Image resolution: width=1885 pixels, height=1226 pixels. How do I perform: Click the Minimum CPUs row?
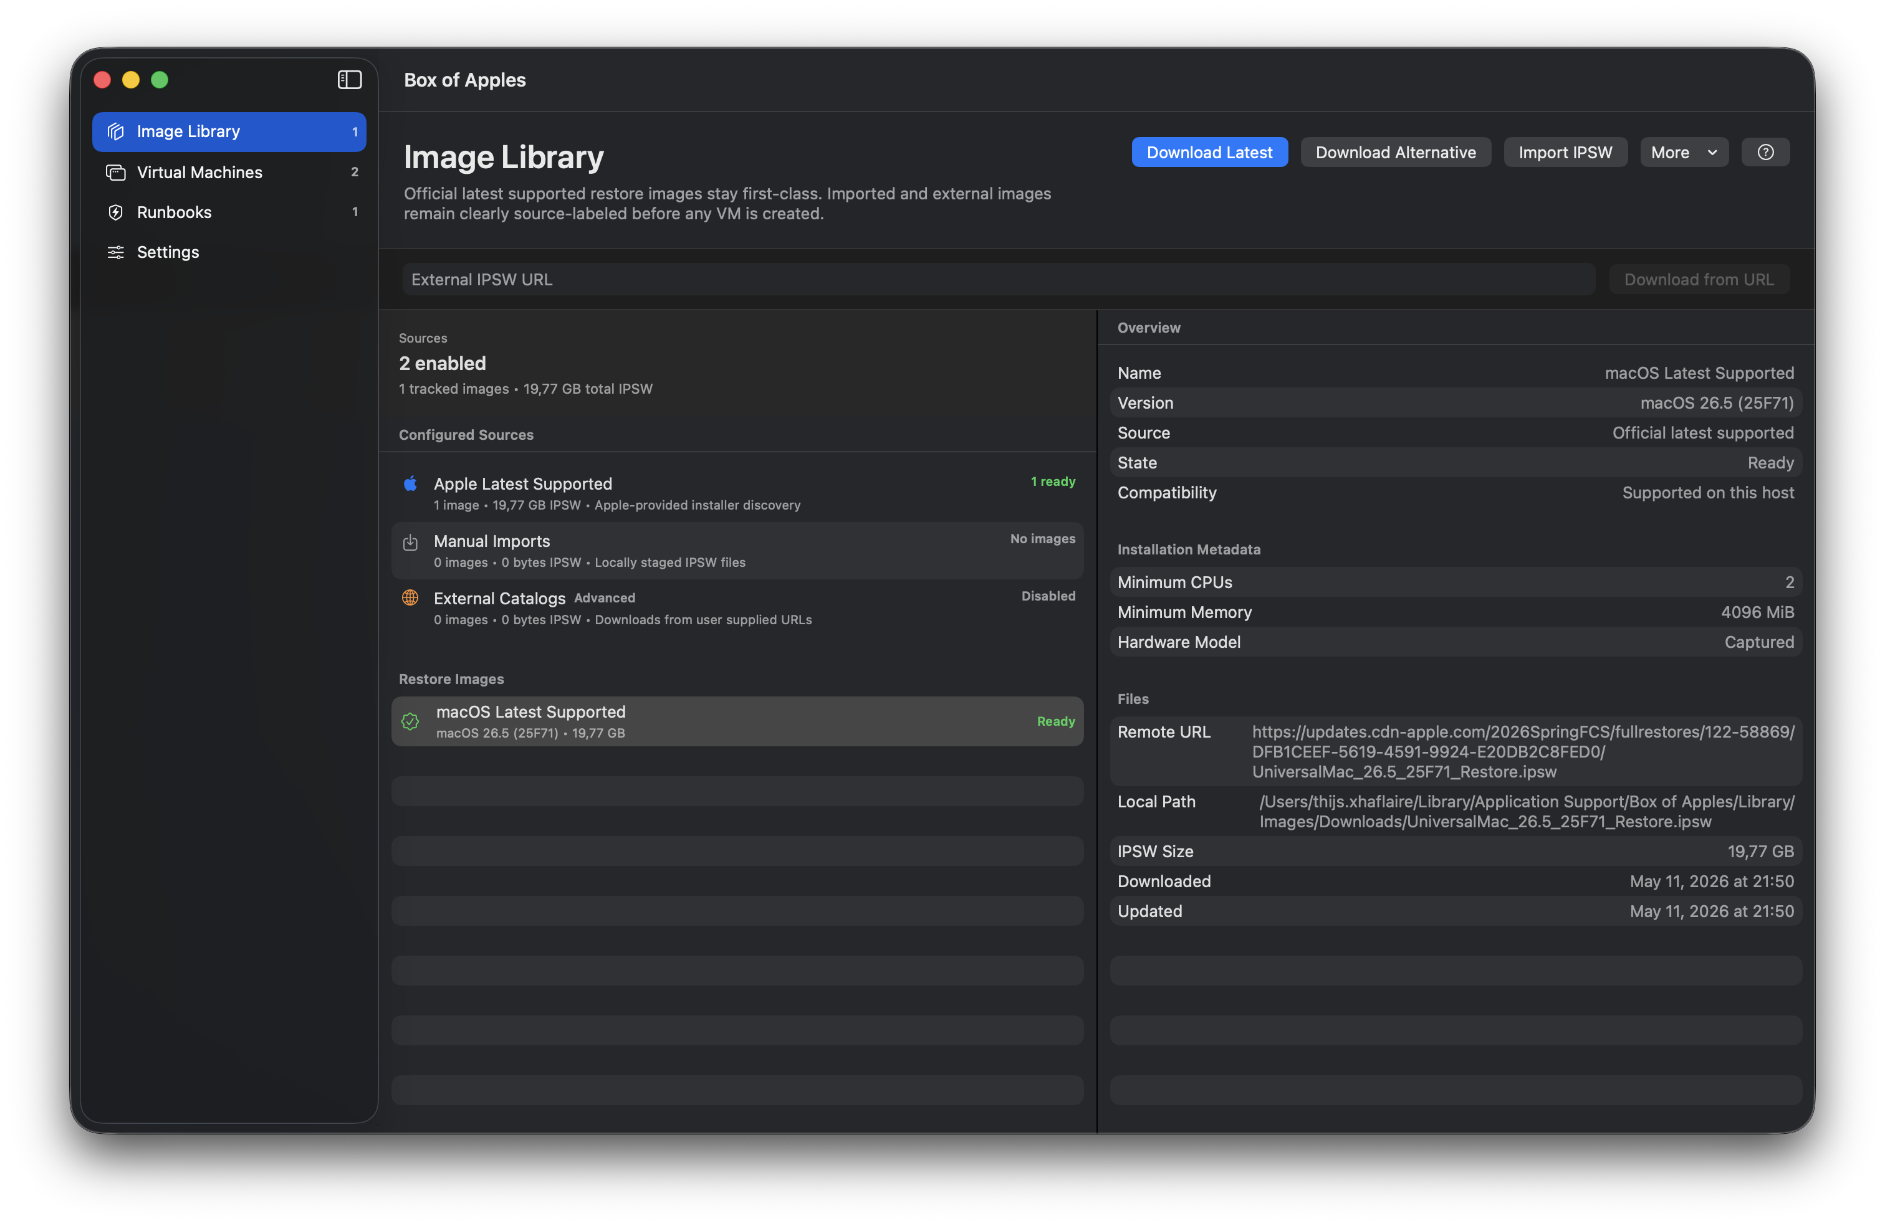click(x=1456, y=582)
